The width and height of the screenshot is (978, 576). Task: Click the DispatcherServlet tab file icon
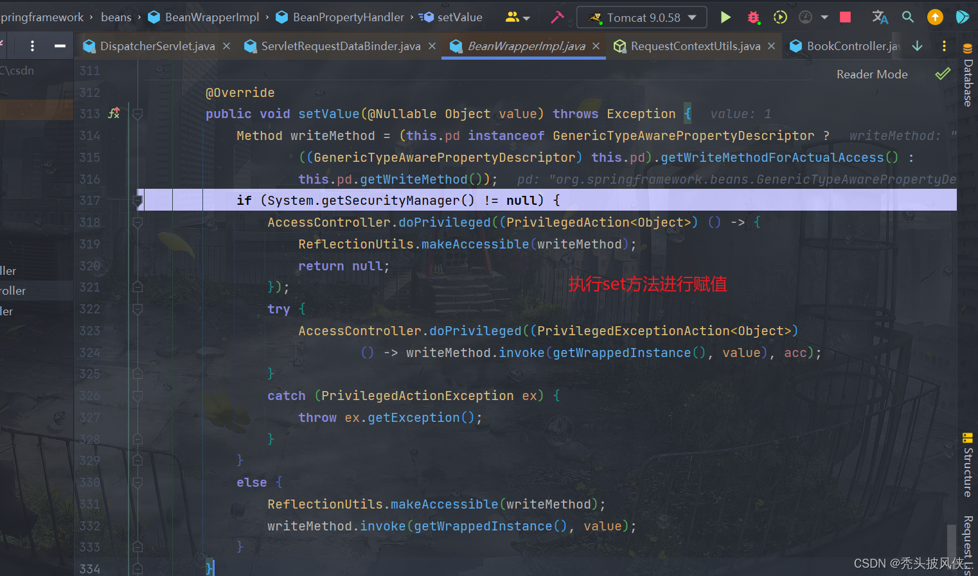coord(89,46)
